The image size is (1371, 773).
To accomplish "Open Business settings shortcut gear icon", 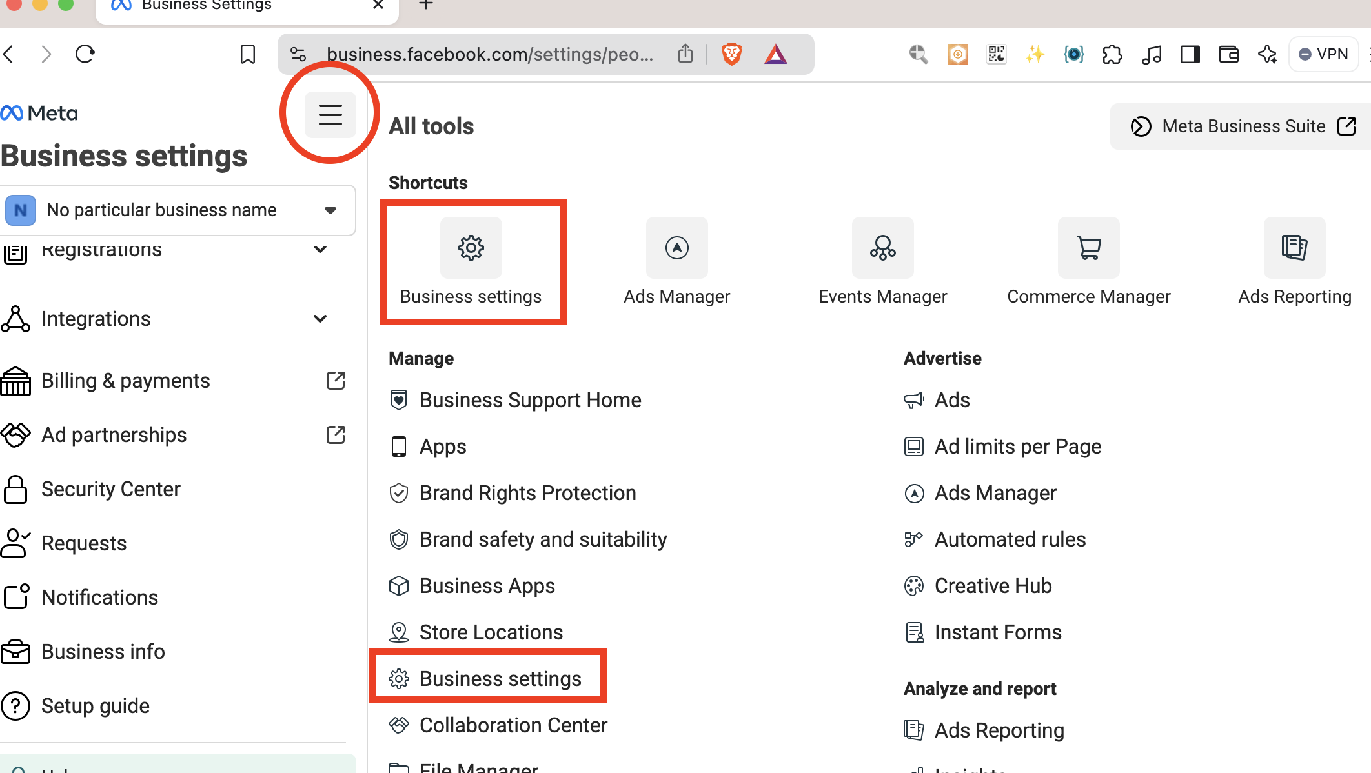I will (471, 248).
